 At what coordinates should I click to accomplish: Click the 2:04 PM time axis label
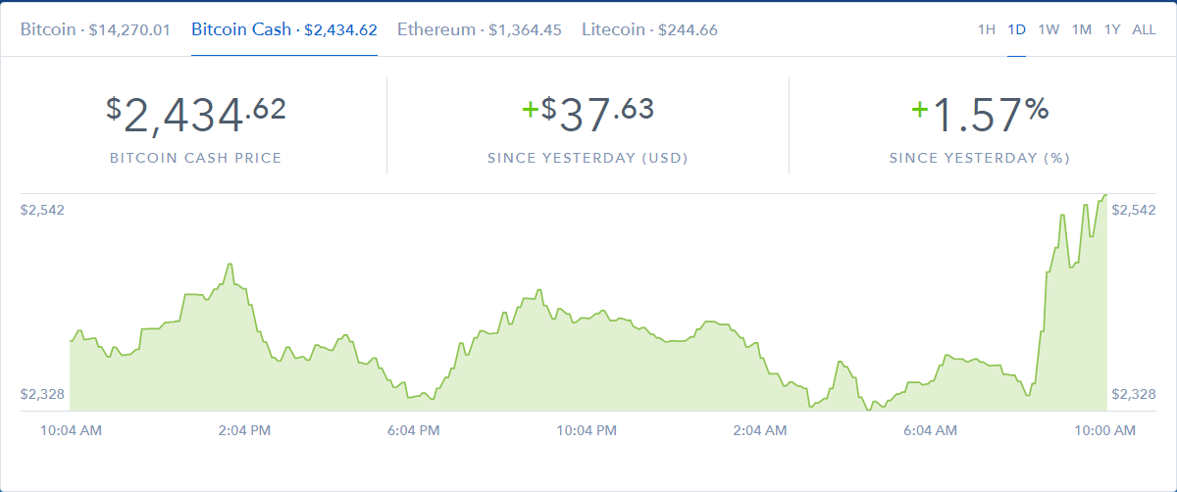tap(242, 430)
